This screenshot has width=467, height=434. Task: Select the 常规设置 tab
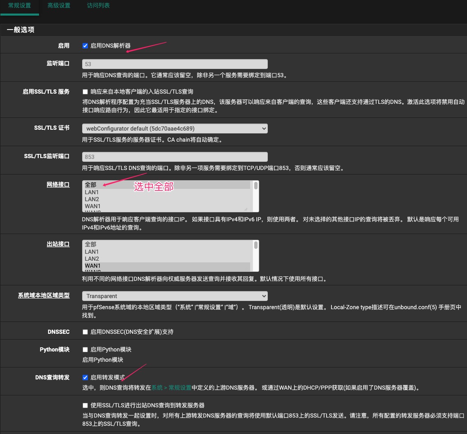[20, 6]
